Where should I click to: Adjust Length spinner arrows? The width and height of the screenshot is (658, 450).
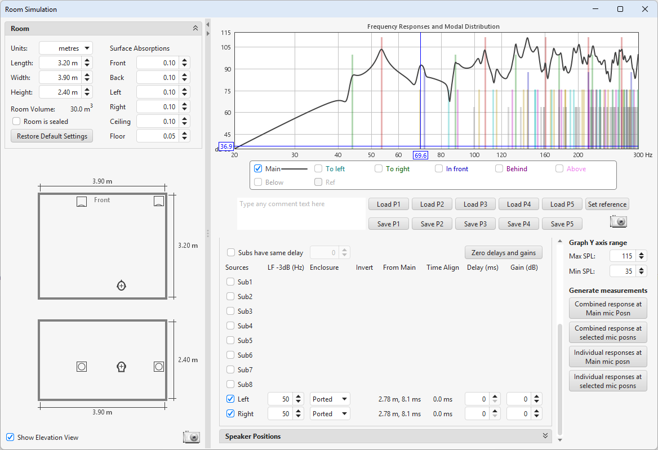87,63
